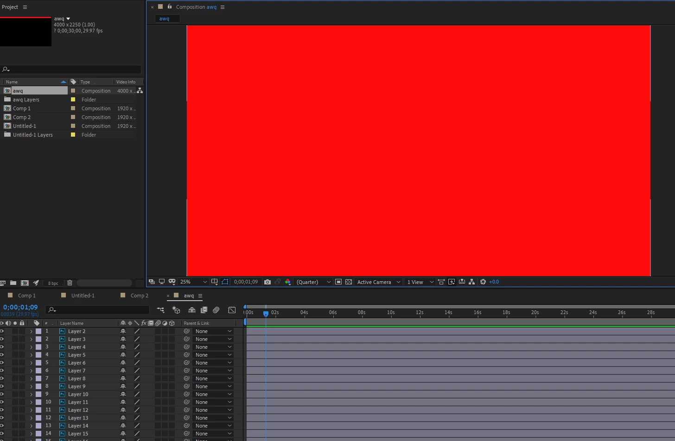Click the timeline layer search field
Screen dimensions: 675x441
97,310
